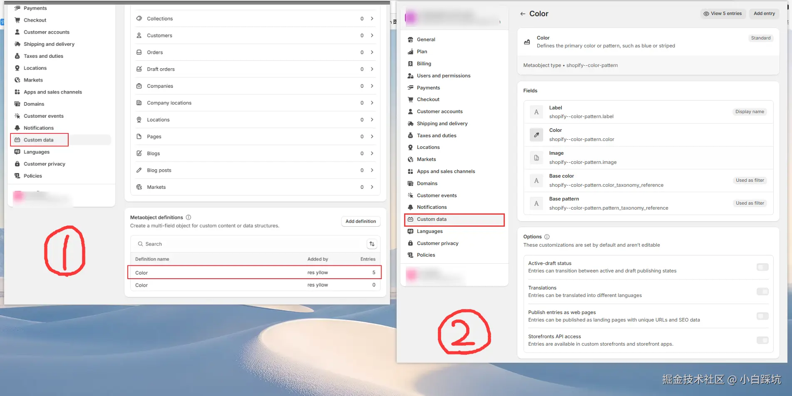Image resolution: width=792 pixels, height=396 pixels.
Task: Expand the Company locations row chevron
Action: [x=372, y=103]
